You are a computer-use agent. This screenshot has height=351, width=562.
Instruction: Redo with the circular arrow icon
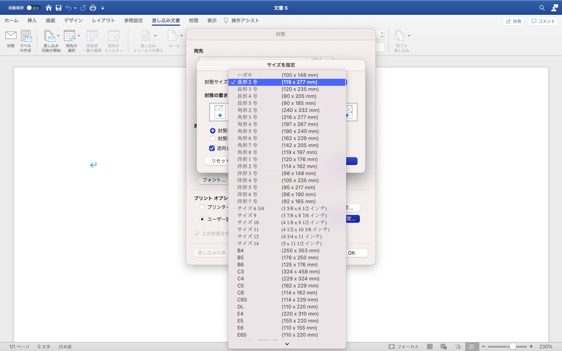[x=83, y=8]
